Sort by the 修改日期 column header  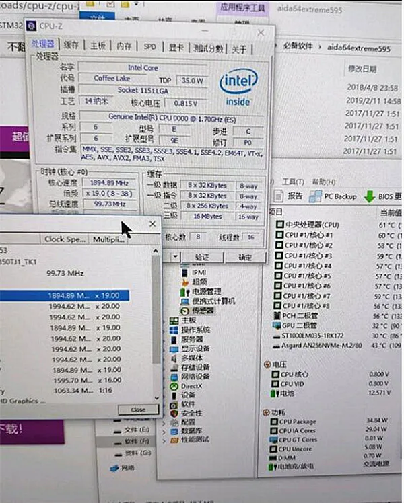tap(362, 69)
